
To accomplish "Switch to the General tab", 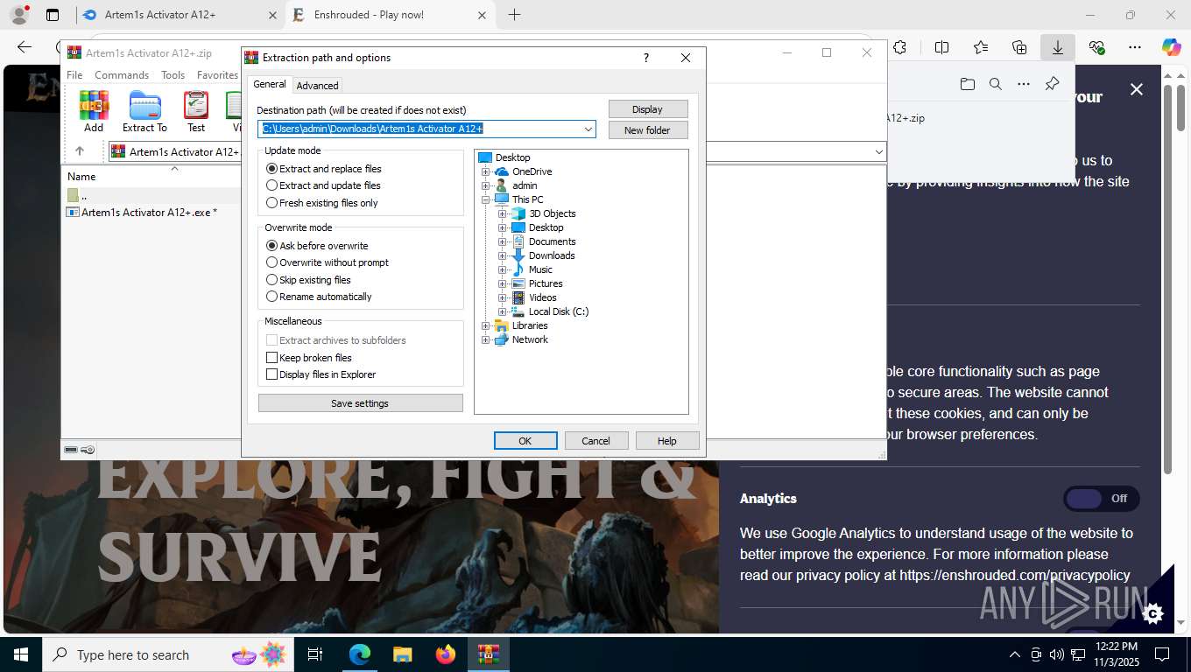I will click(x=270, y=84).
